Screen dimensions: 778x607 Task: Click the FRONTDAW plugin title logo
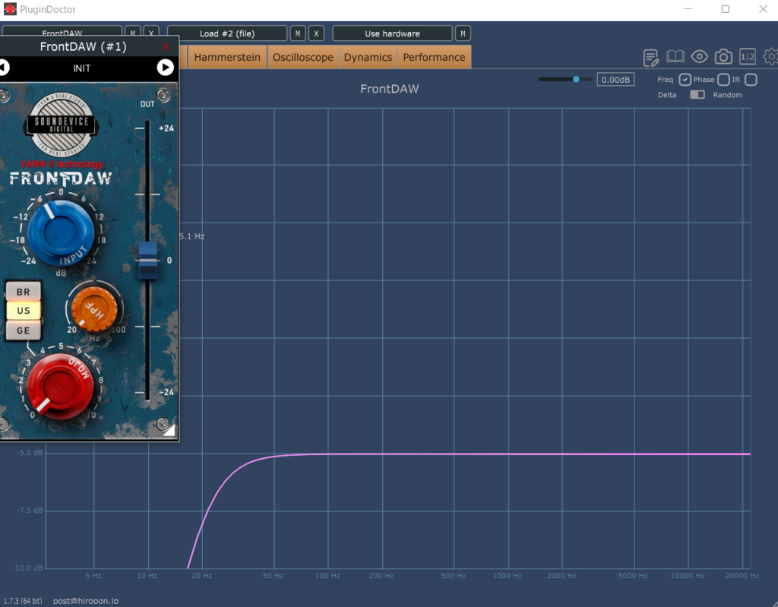pyautogui.click(x=61, y=179)
